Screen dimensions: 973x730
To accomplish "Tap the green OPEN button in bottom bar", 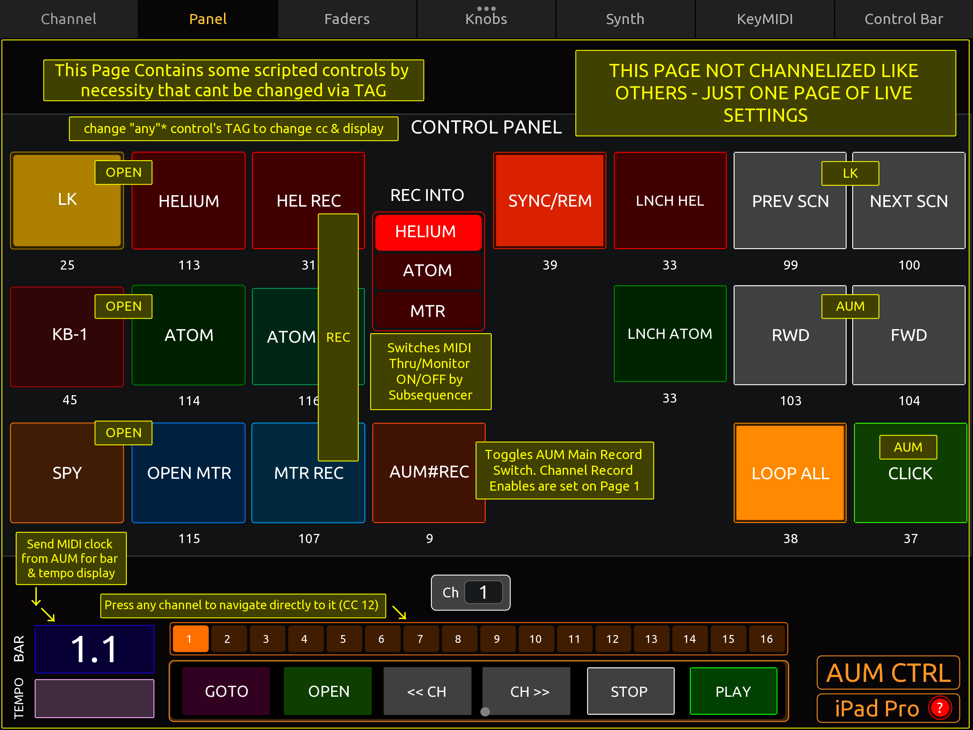I will pos(328,691).
